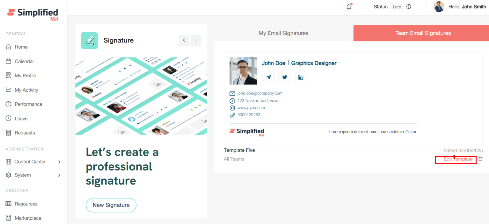The image size is (489, 224).
Task: Open Calendar from the sidebar
Action: (24, 61)
